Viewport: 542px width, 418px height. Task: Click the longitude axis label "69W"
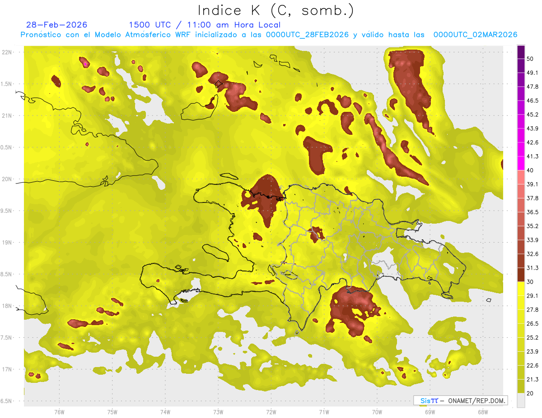(x=430, y=412)
